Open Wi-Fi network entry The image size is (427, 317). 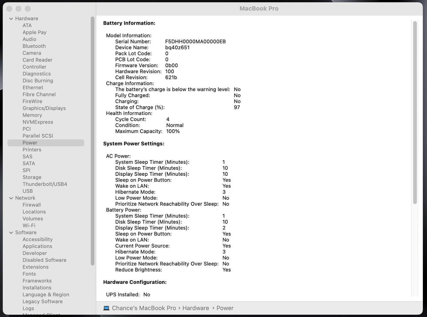click(29, 226)
